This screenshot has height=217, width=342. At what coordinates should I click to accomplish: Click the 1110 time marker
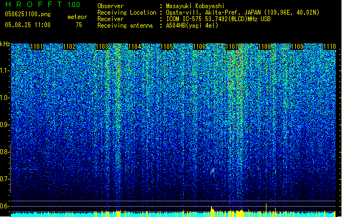click(329, 47)
